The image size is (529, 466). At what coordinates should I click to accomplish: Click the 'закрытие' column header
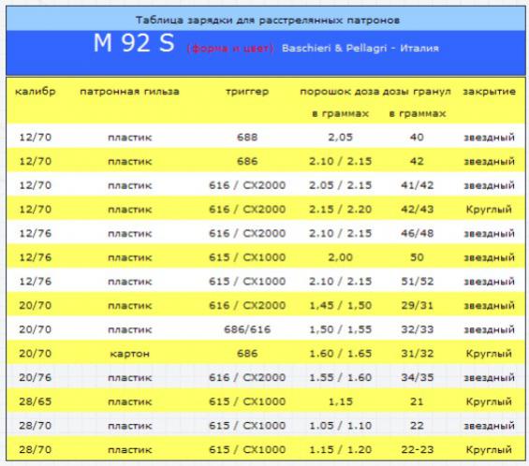489,92
